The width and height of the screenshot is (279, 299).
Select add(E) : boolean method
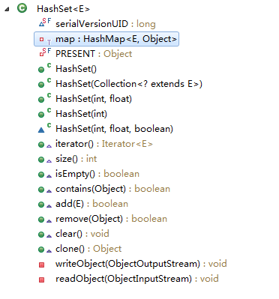coord(91,204)
